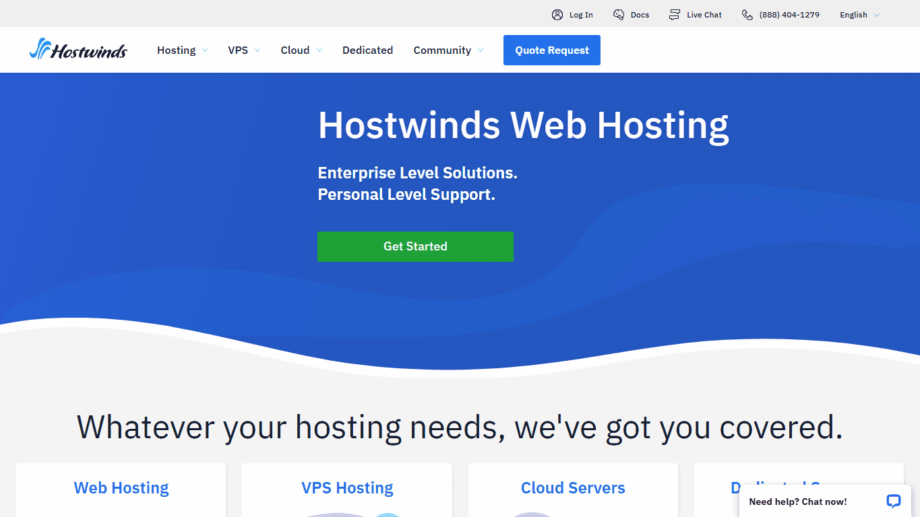Expand the Cloud chevron arrow
Screen dimensions: 920x517
pyautogui.click(x=319, y=50)
